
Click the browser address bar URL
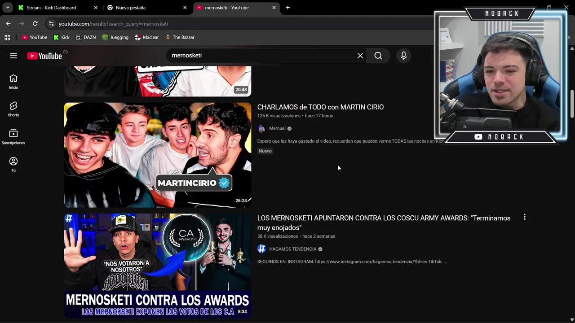click(113, 24)
